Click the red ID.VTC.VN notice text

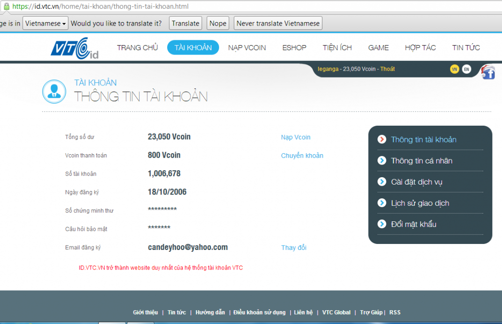click(x=161, y=268)
